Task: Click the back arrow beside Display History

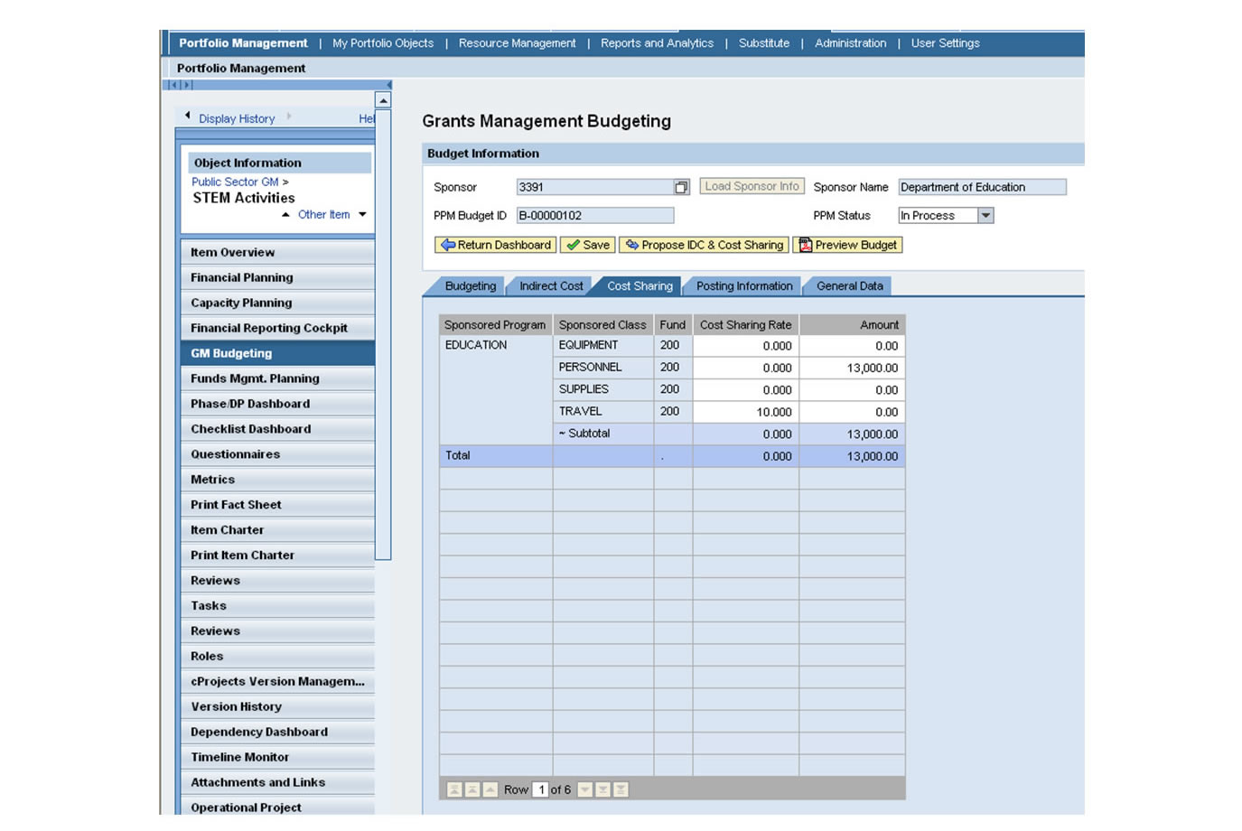Action: (188, 116)
